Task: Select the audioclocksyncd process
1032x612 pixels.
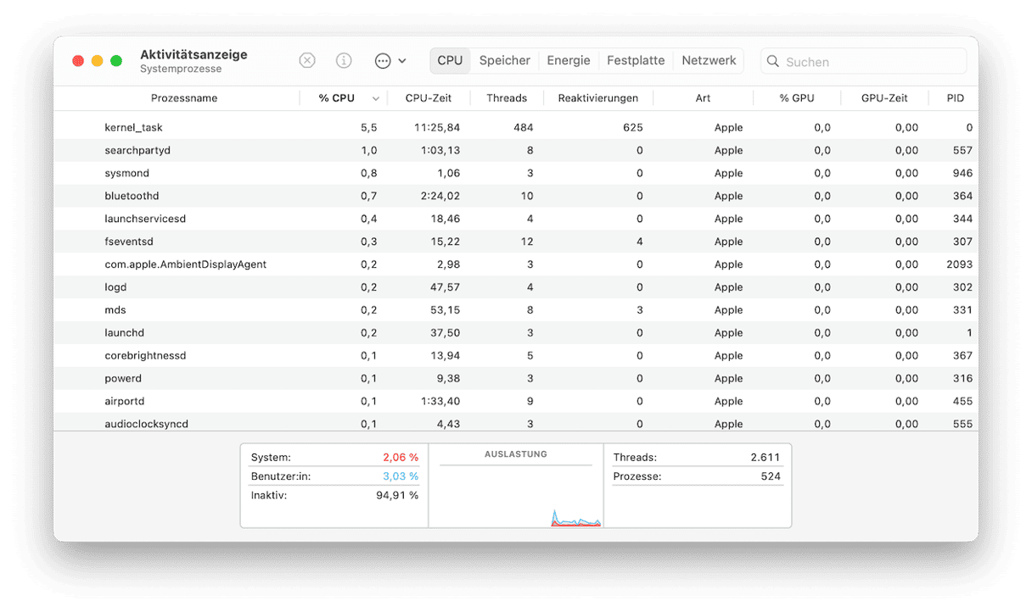Action: point(516,423)
